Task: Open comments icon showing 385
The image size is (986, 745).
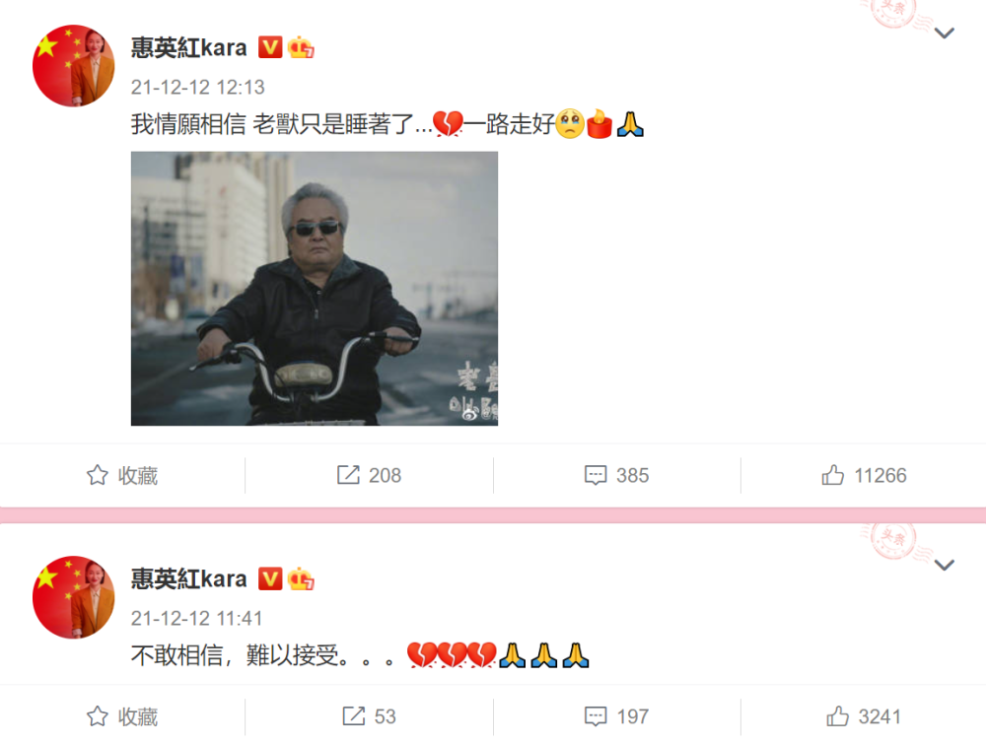Action: click(x=596, y=475)
